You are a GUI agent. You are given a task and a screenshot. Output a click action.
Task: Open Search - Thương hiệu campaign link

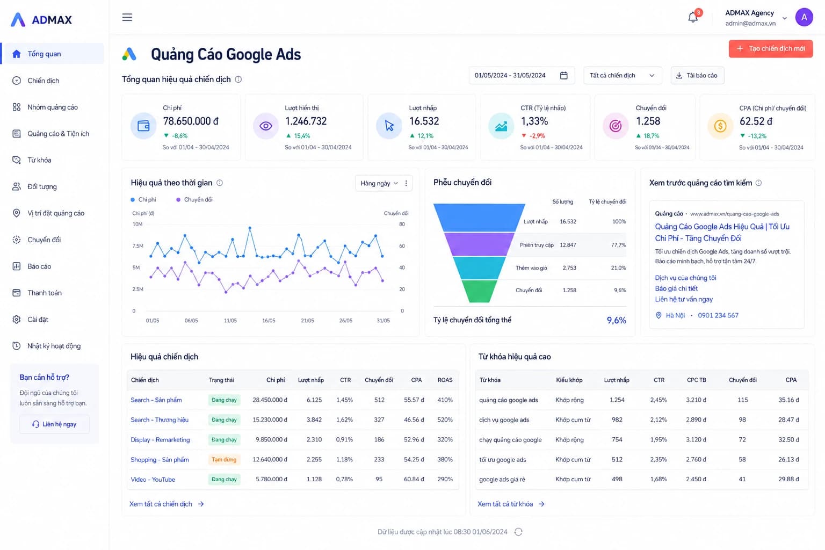tap(160, 420)
